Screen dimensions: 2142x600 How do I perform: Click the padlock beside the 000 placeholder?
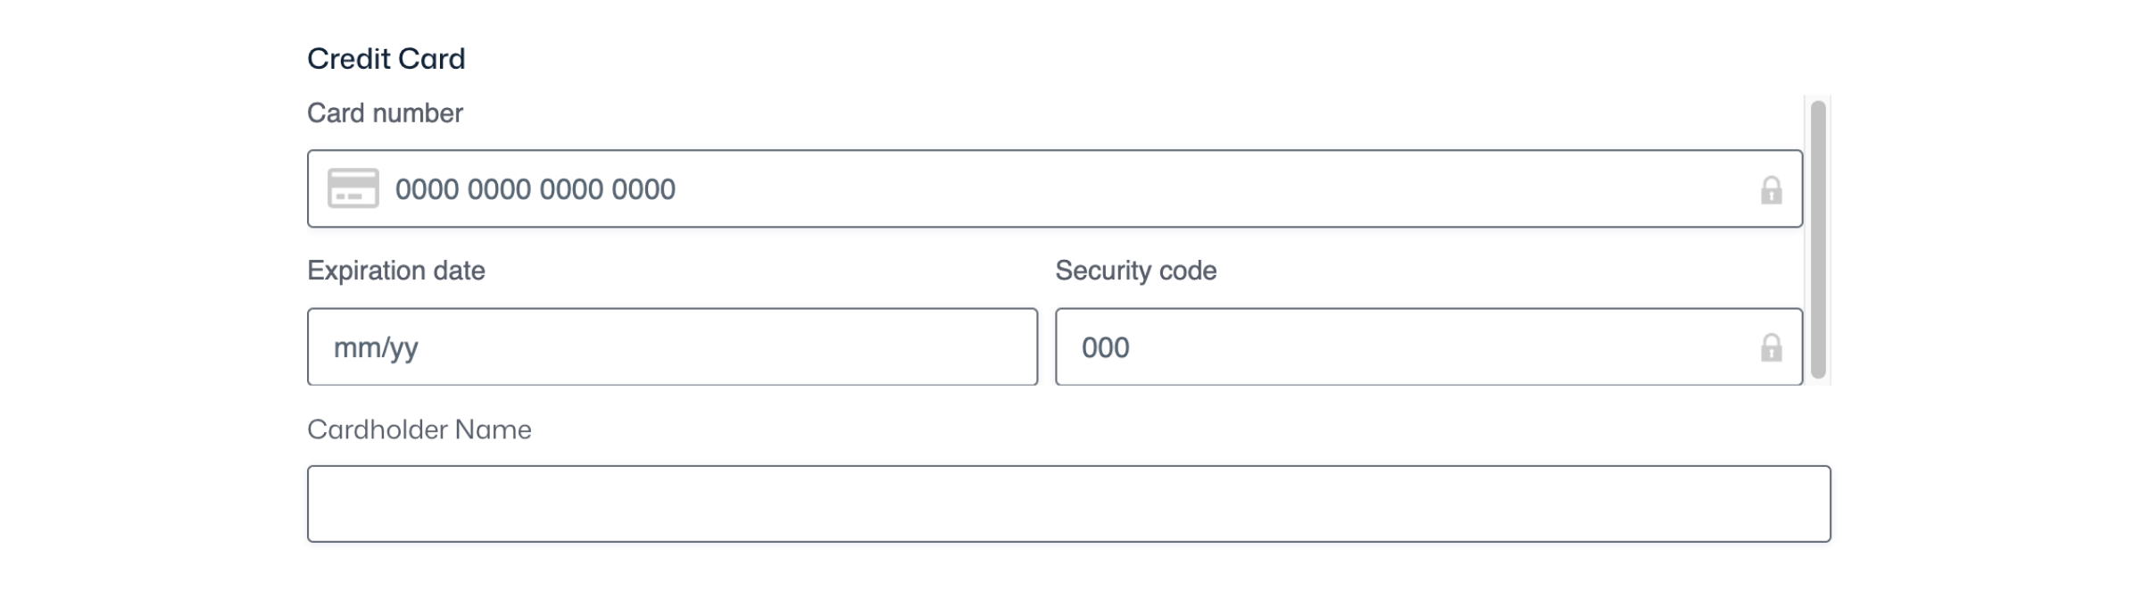pyautogui.click(x=1772, y=347)
